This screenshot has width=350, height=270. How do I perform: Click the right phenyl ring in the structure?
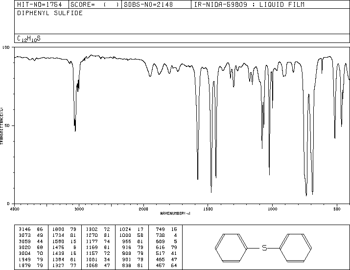tap(296, 248)
